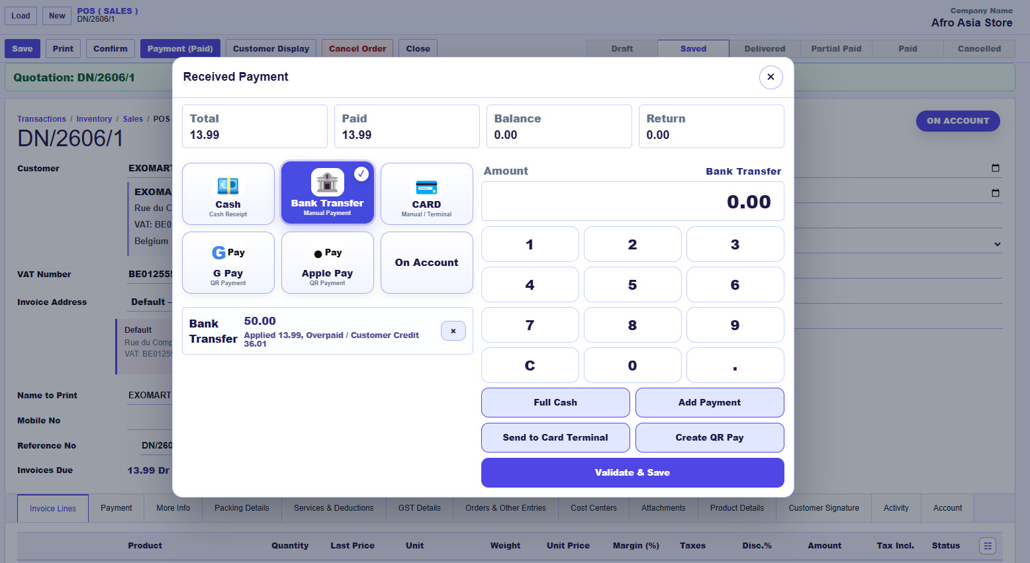
Task: Toggle the On Account payment option
Action: [426, 262]
